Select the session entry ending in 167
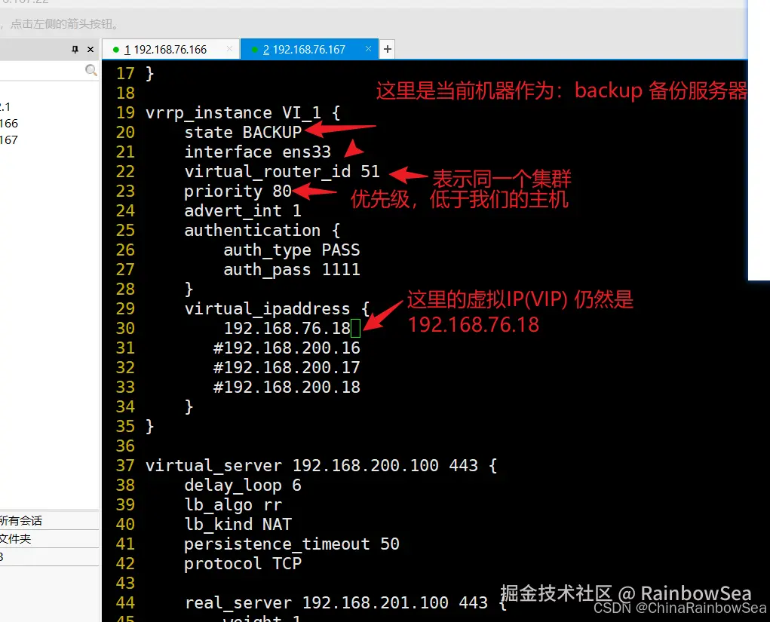Image resolution: width=770 pixels, height=622 pixels. coord(9,140)
